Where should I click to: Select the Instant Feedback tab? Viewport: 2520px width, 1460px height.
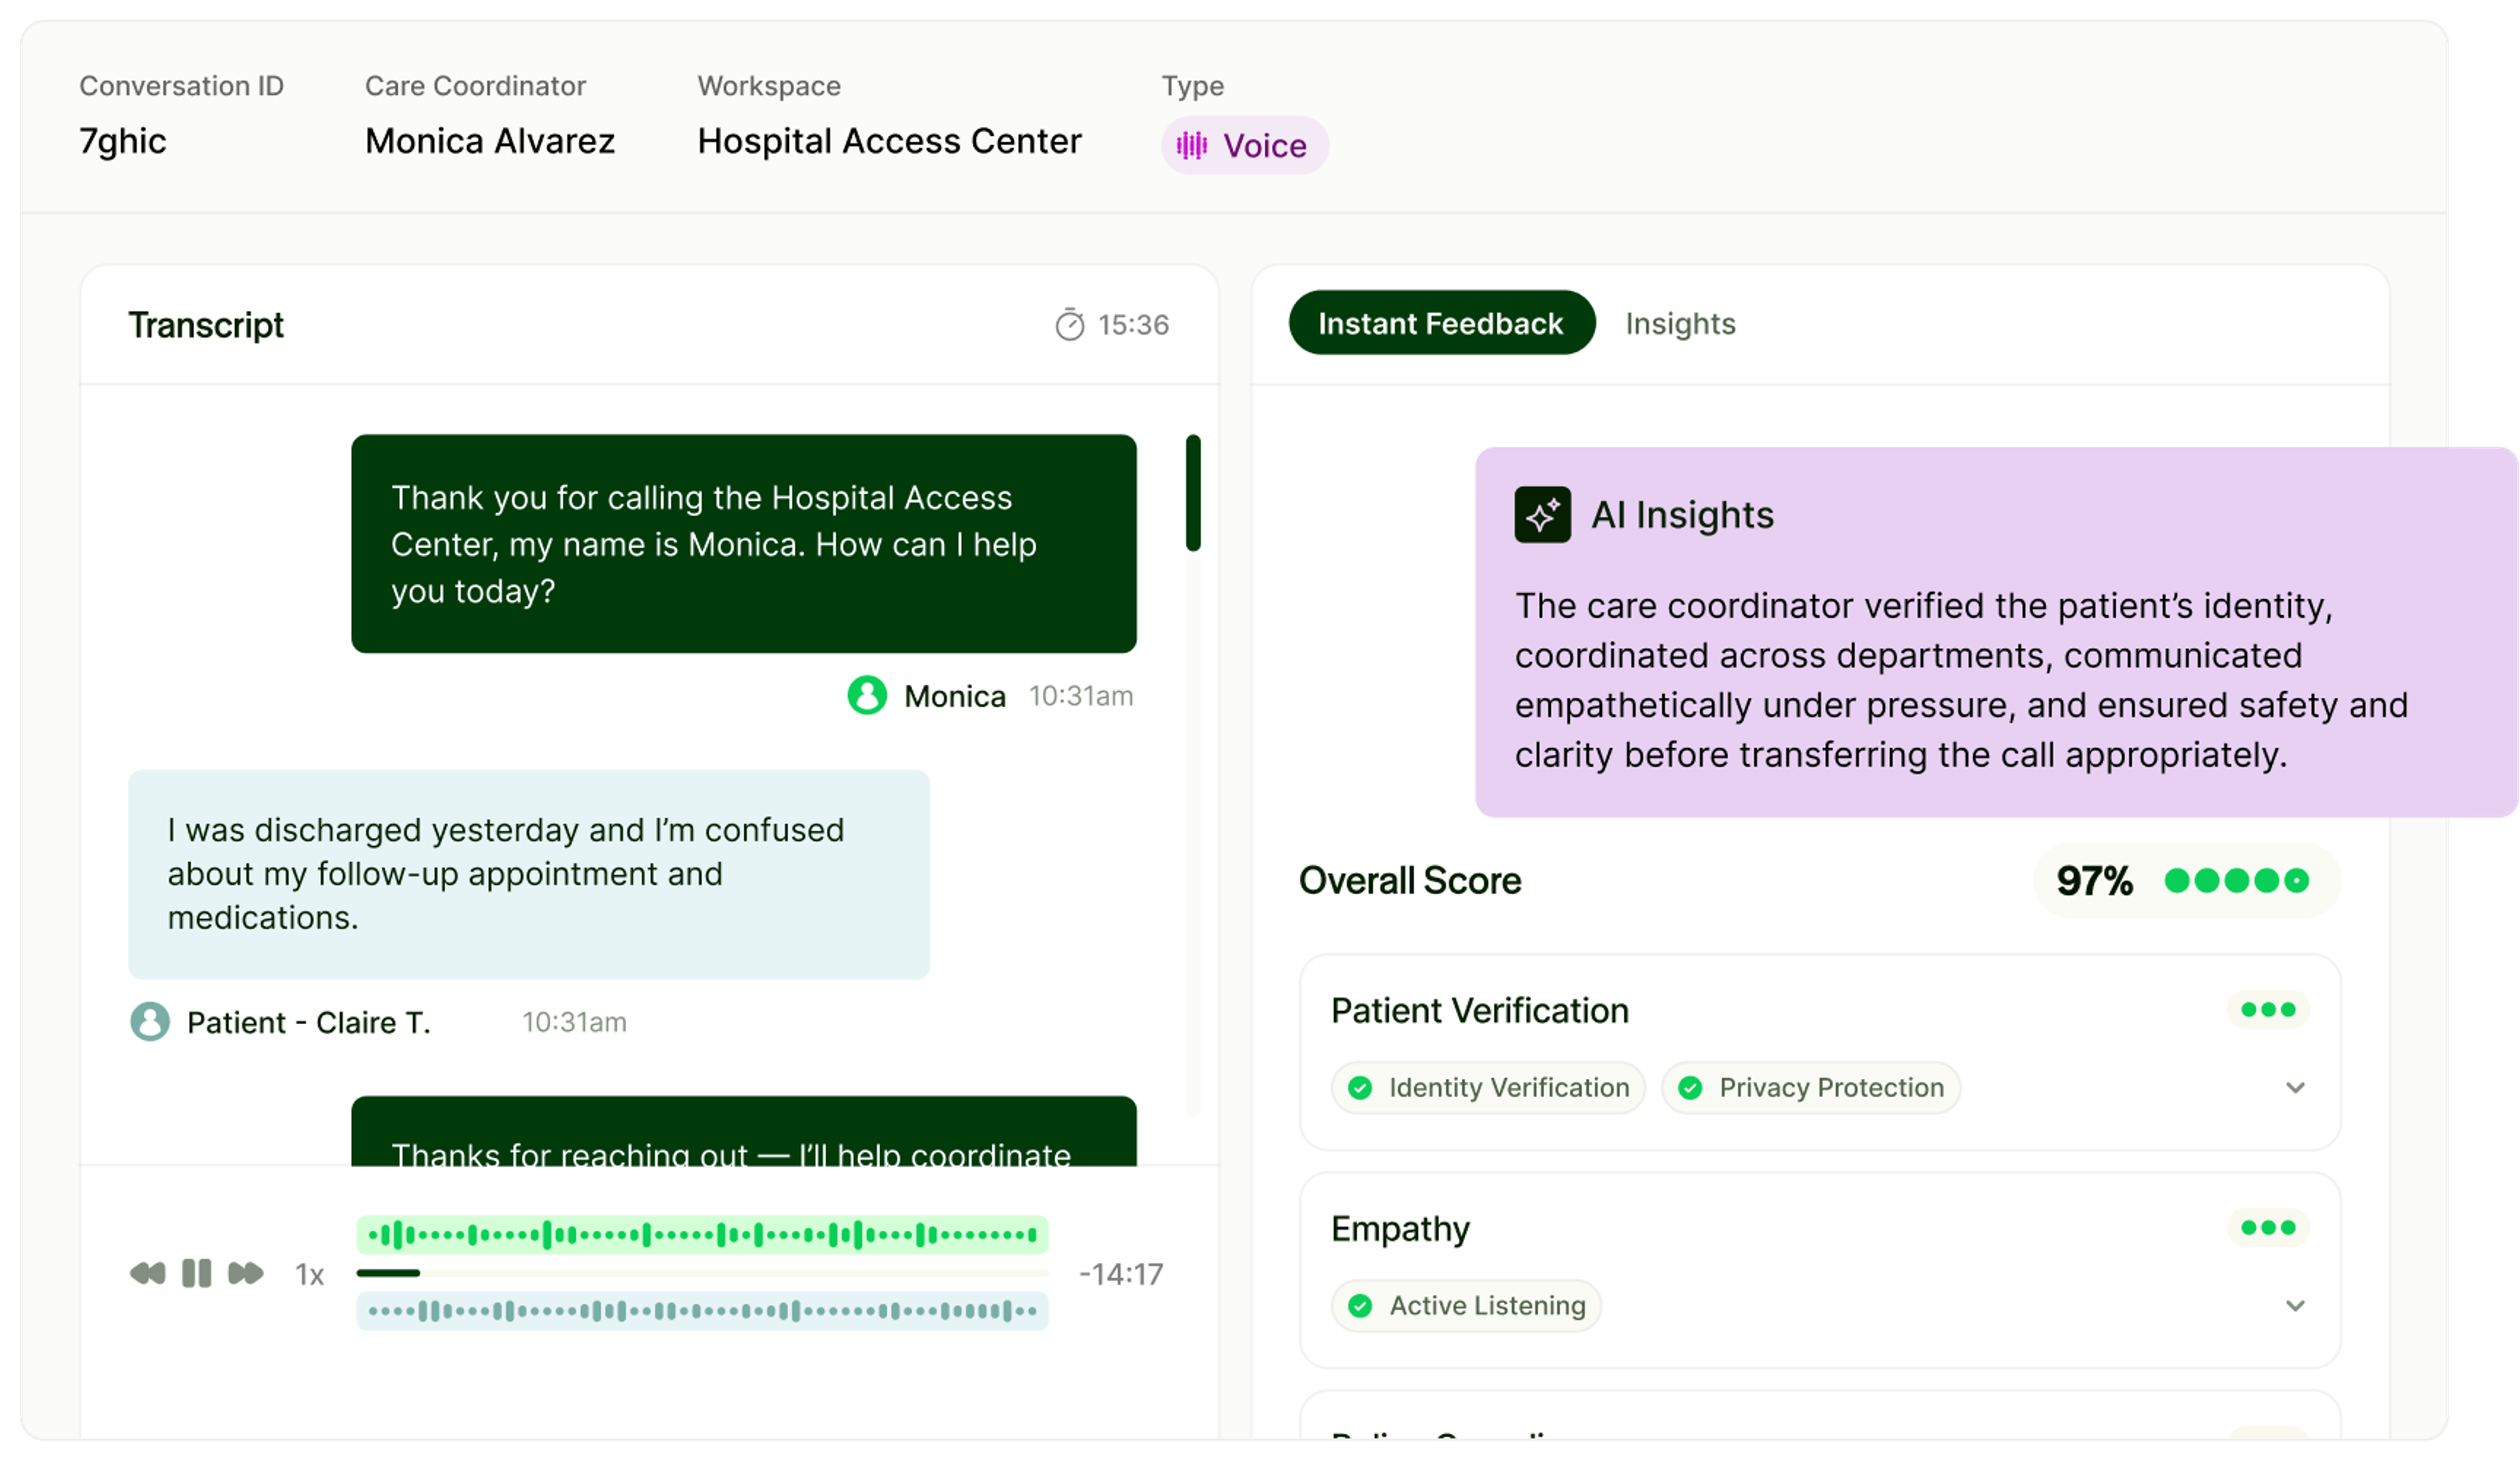1441,323
